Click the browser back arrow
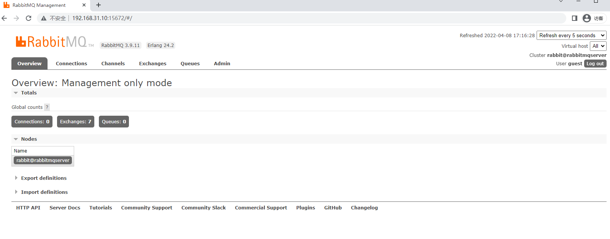The image size is (610, 239). tap(5, 18)
